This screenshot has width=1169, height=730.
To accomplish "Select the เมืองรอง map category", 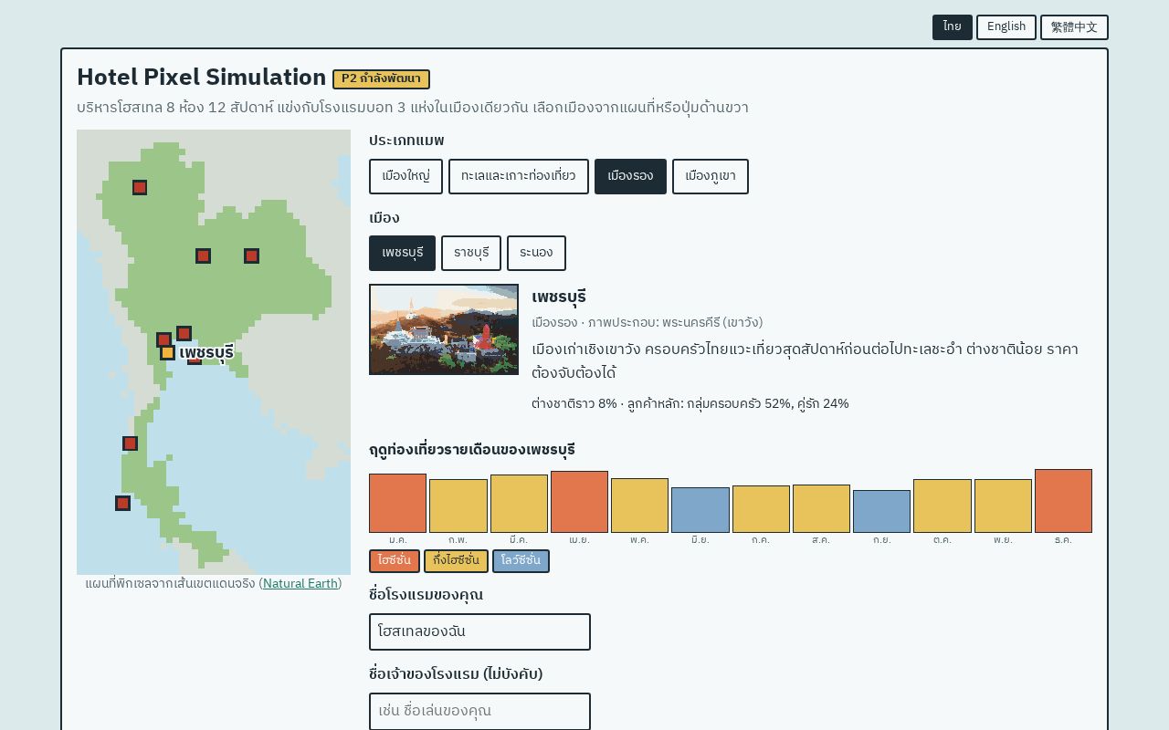I will [630, 176].
